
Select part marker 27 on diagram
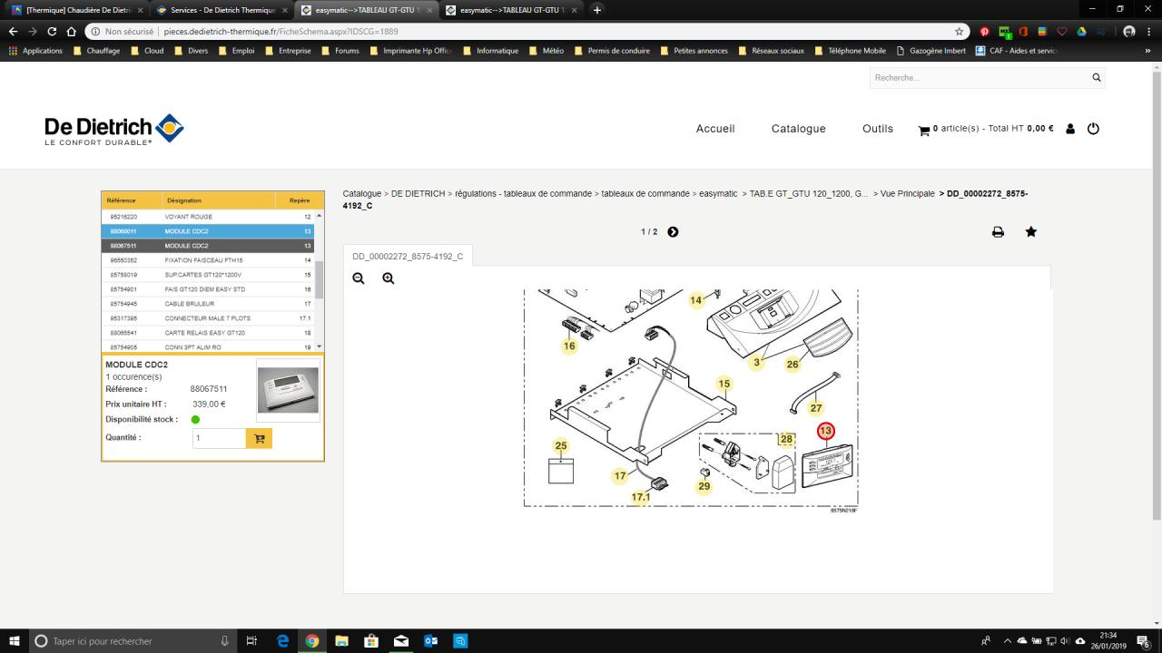coord(816,408)
